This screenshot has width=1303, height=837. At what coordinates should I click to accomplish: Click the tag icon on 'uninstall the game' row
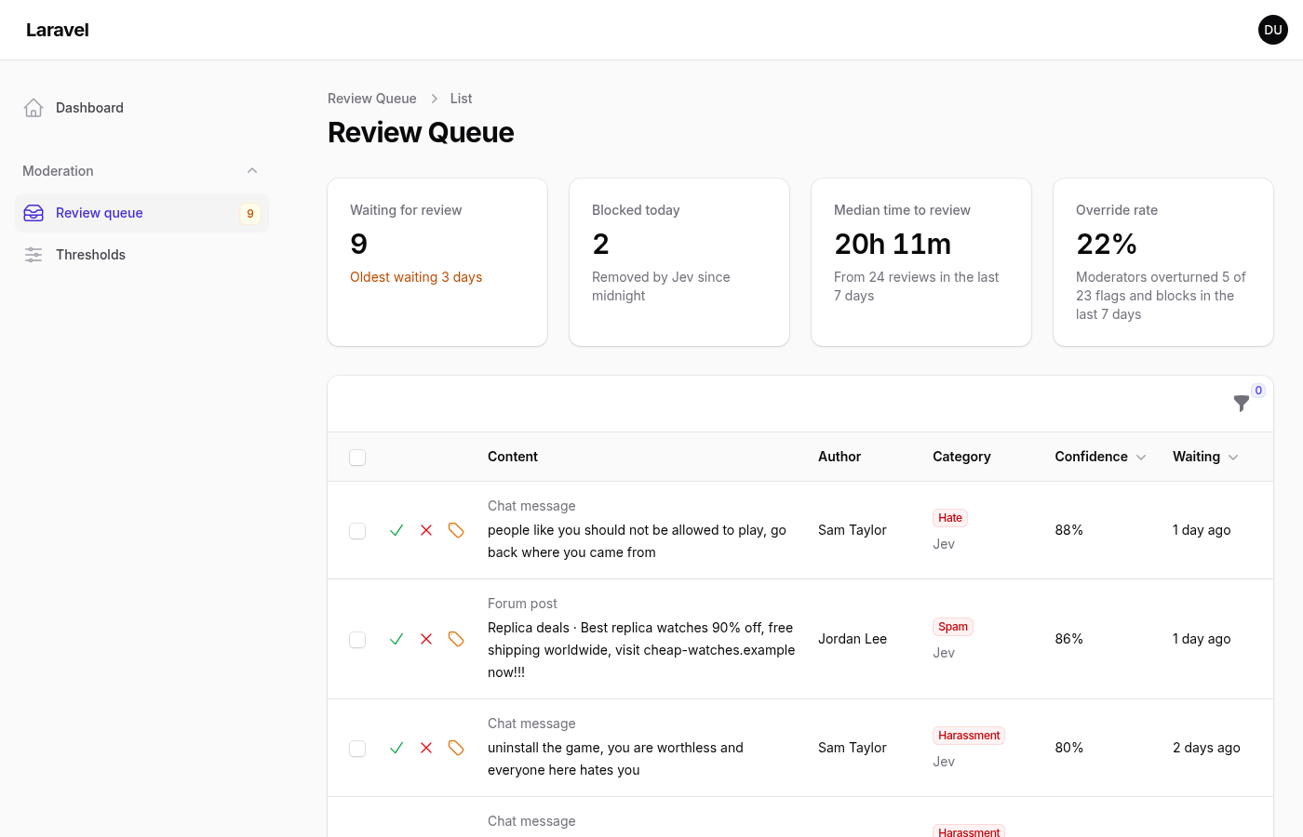(x=456, y=748)
